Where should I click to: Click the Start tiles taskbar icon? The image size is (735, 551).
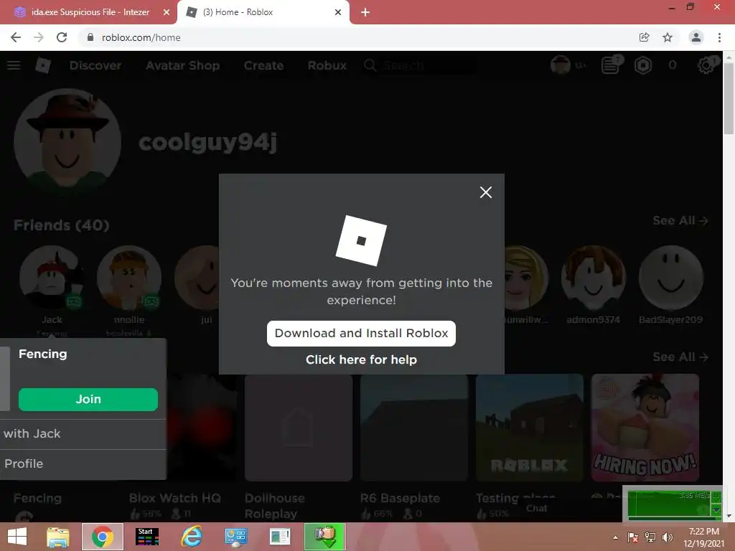coord(146,537)
